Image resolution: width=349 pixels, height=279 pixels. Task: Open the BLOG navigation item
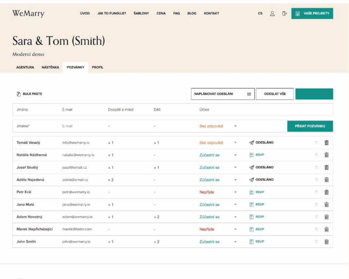point(192,13)
